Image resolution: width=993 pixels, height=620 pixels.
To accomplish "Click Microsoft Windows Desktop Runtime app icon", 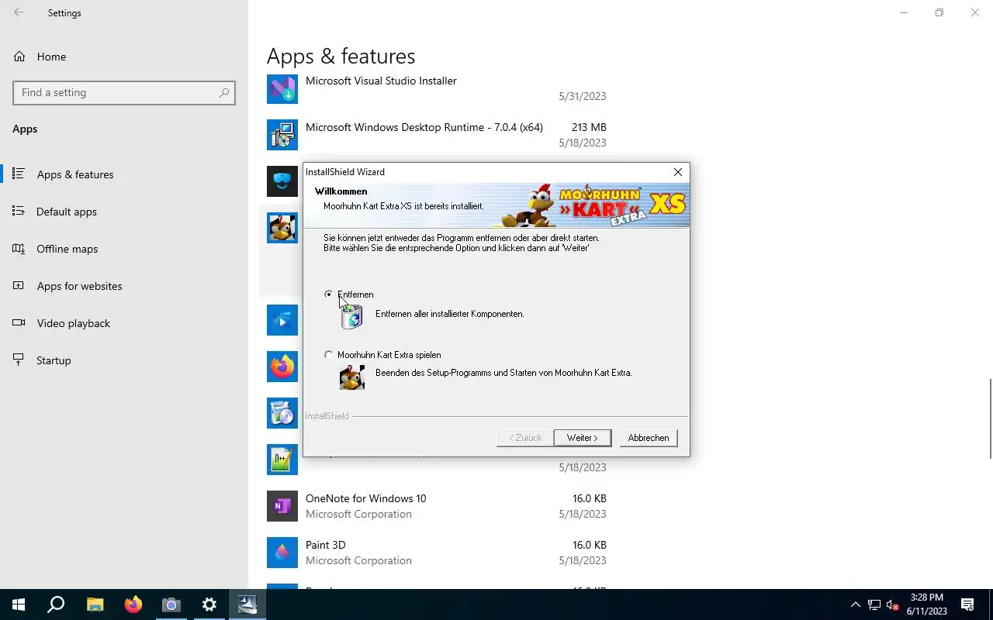I will (282, 135).
